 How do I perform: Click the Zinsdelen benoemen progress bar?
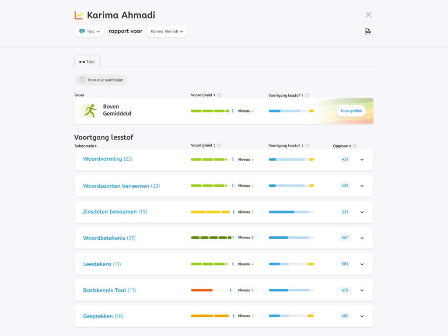(x=291, y=212)
